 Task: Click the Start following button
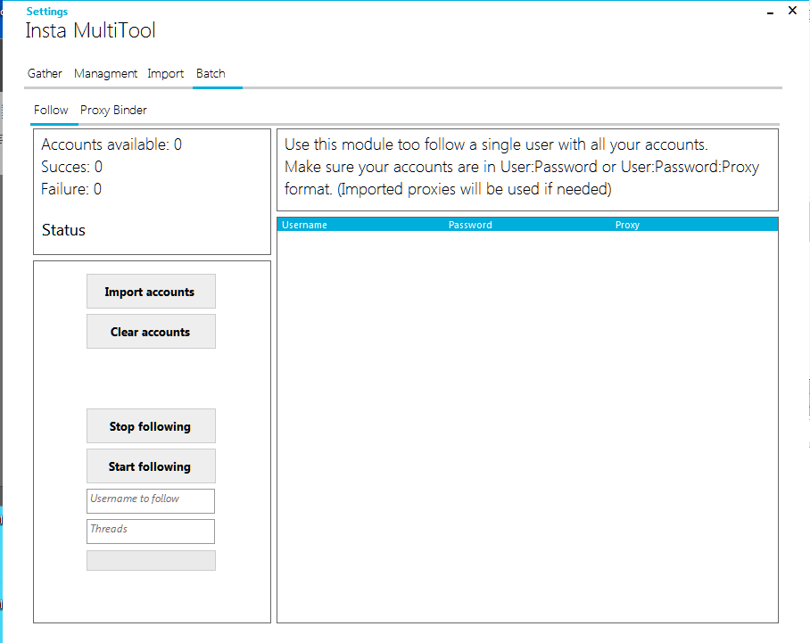[151, 466]
